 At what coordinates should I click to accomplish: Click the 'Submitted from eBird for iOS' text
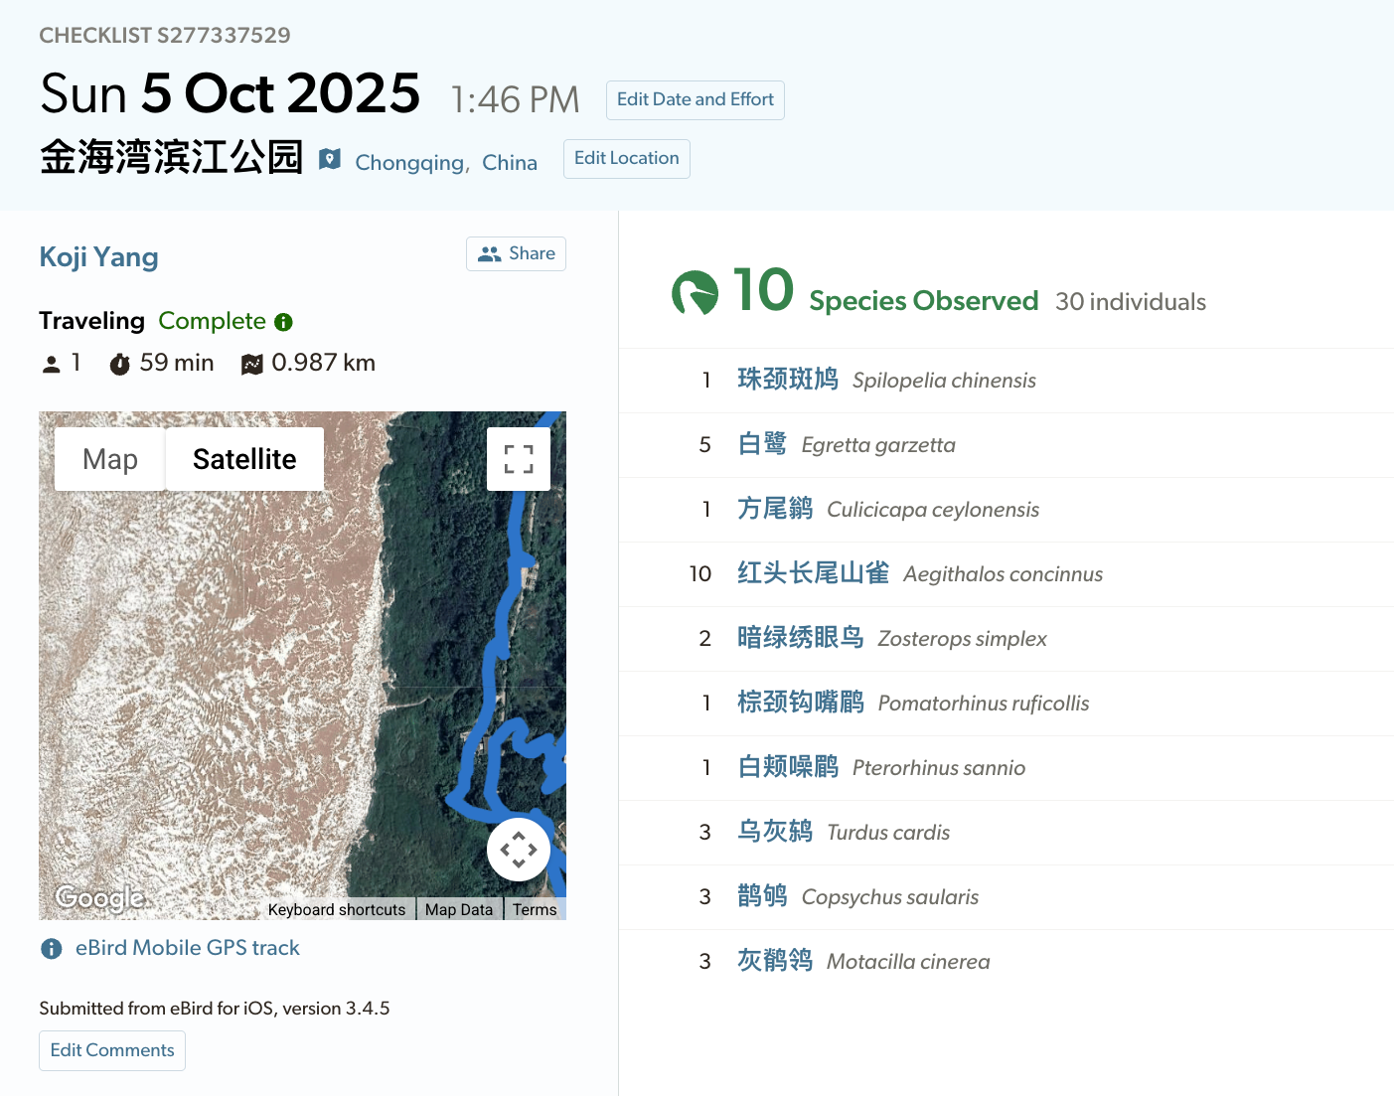214,1009
